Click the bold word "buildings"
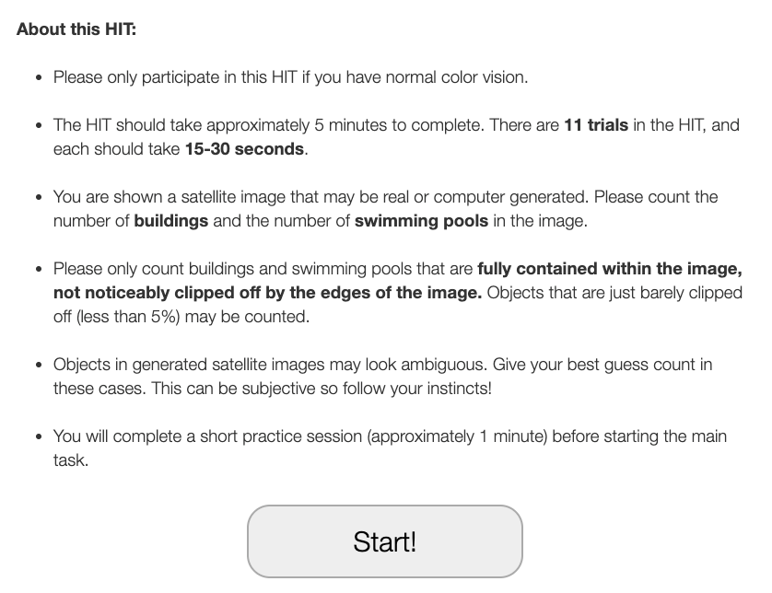Screen dimensions: 772x593 tap(170, 221)
